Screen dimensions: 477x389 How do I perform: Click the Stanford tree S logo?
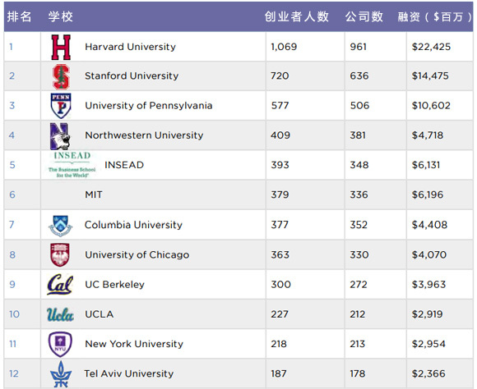[61, 76]
